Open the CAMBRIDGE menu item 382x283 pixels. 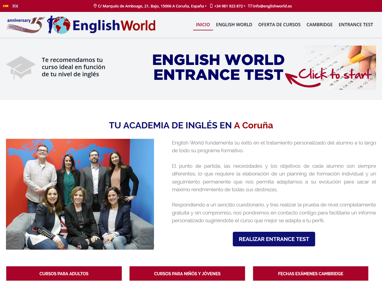[x=320, y=25]
